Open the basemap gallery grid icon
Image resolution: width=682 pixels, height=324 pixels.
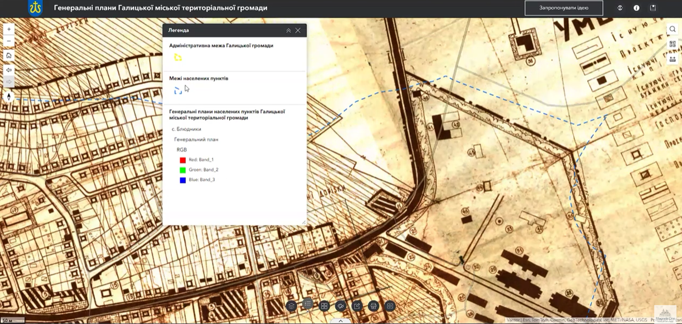(324, 306)
